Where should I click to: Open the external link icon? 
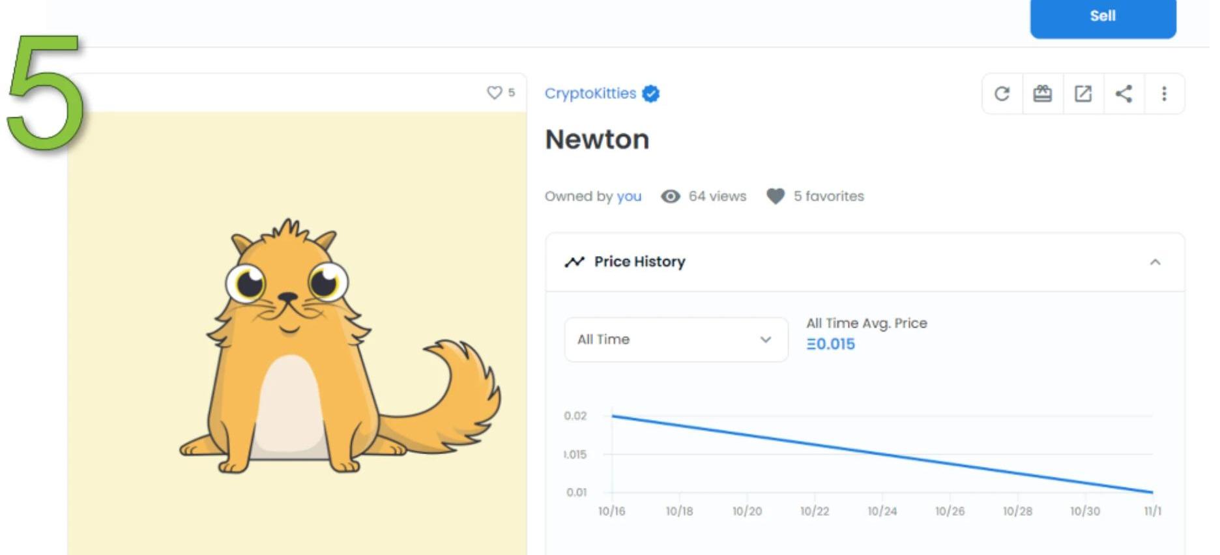[1082, 94]
